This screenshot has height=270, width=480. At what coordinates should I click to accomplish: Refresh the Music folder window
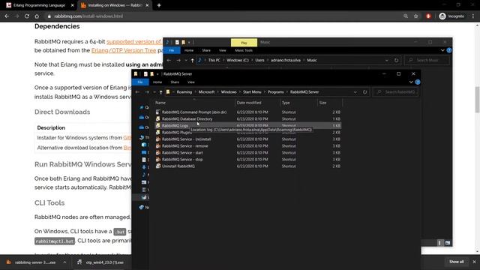397,60
